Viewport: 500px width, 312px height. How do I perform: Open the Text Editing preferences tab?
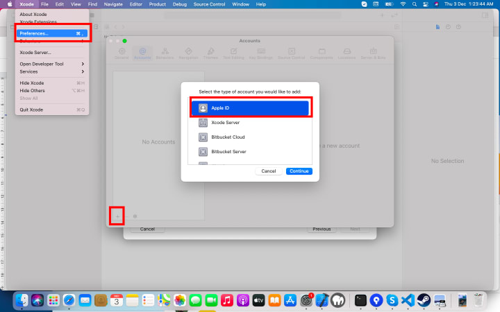click(233, 53)
